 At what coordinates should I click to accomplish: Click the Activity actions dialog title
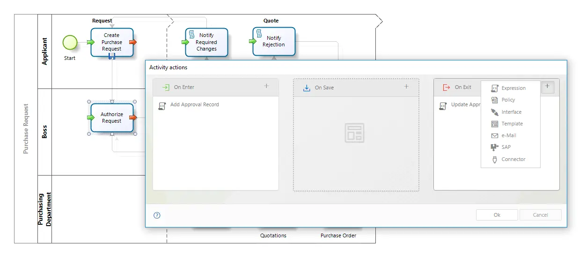(x=168, y=67)
